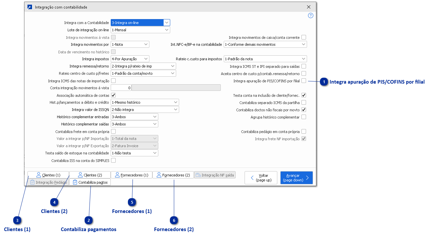Toggle Integra movimentos de caixa/conta corrente checkbox
430x238 pixels.
tap(304, 38)
